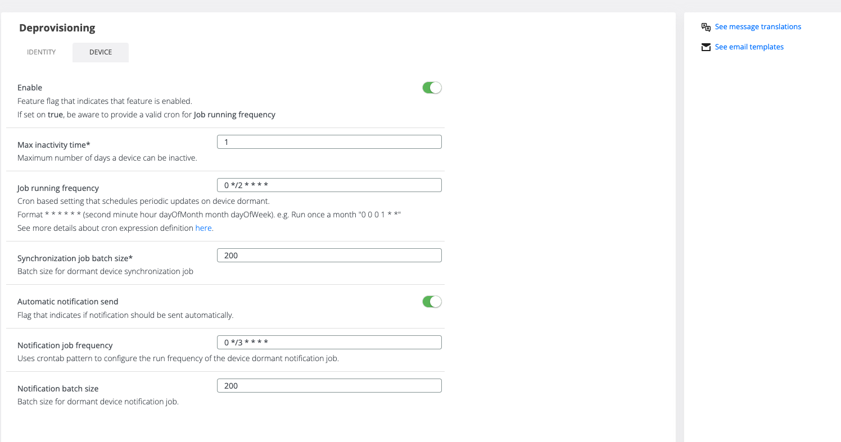Select the Notification batch size field

[329, 386]
